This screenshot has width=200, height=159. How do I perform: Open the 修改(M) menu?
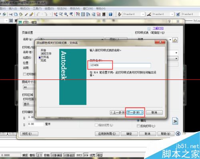[x=75, y=8]
